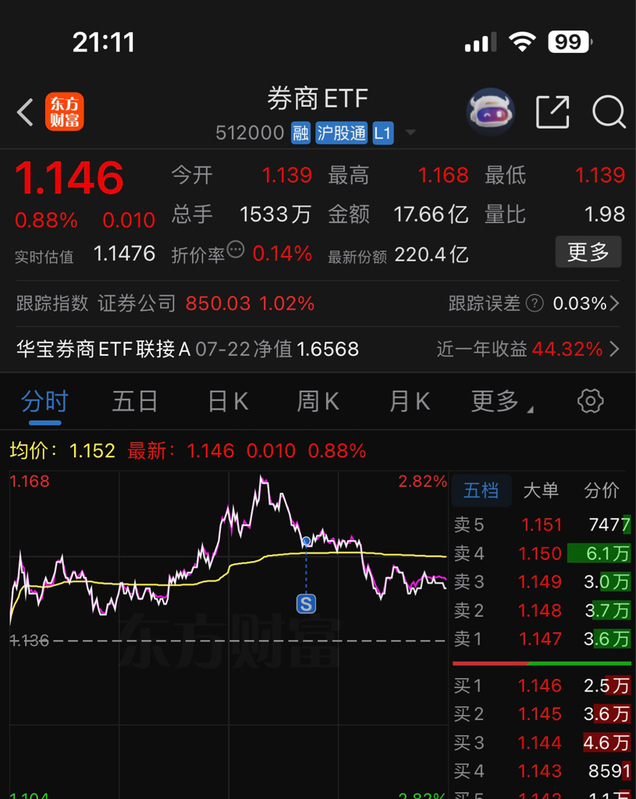636x799 pixels.
Task: Tap the 均价 1.152 label
Action: tap(62, 451)
